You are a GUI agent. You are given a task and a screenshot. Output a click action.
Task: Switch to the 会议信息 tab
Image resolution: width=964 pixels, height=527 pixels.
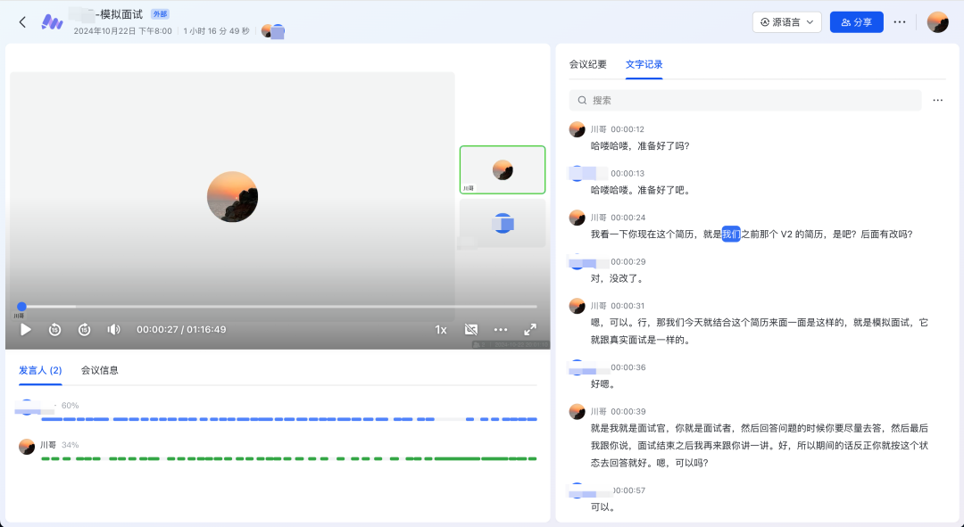coord(100,370)
